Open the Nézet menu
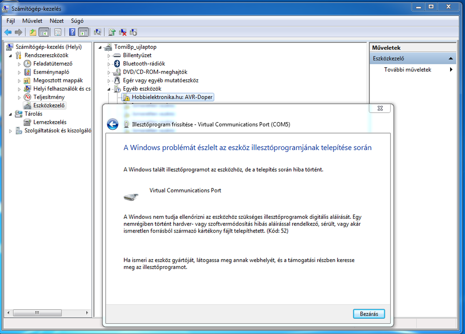 coord(57,21)
